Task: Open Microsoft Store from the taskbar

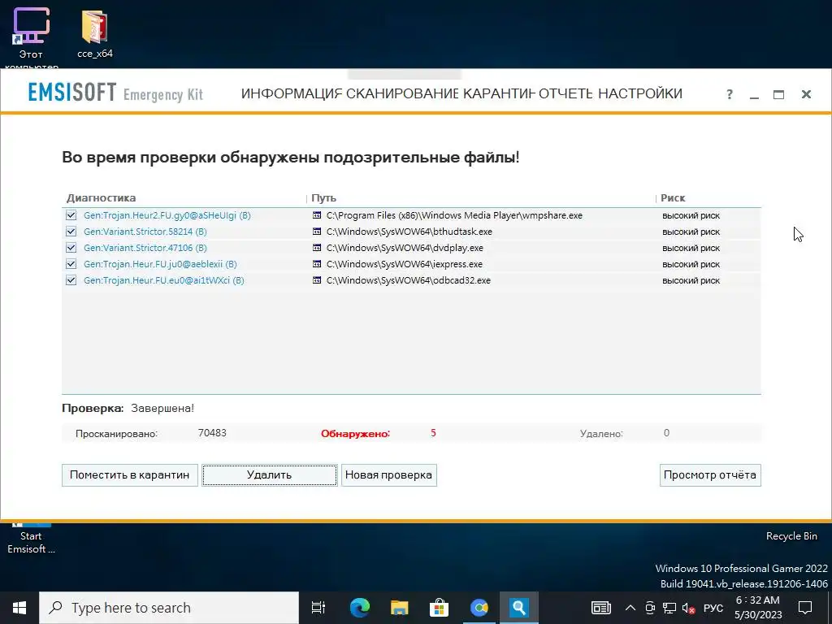Action: (x=439, y=608)
